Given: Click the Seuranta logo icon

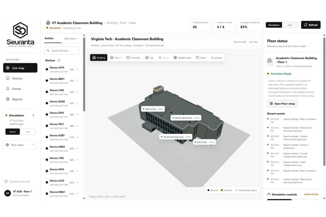Looking at the screenshot, I should point(20,30).
